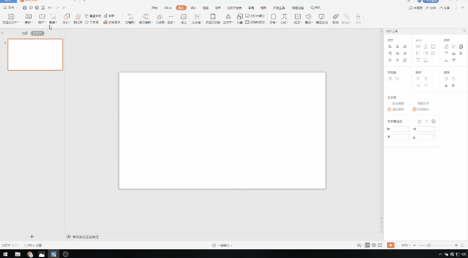The image size is (468, 258).
Task: Click left margin field stepper arrows
Action: pyautogui.click(x=408, y=129)
